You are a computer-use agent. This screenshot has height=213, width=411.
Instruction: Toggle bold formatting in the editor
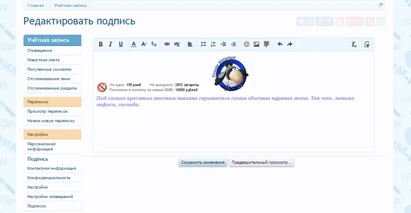coord(101,44)
